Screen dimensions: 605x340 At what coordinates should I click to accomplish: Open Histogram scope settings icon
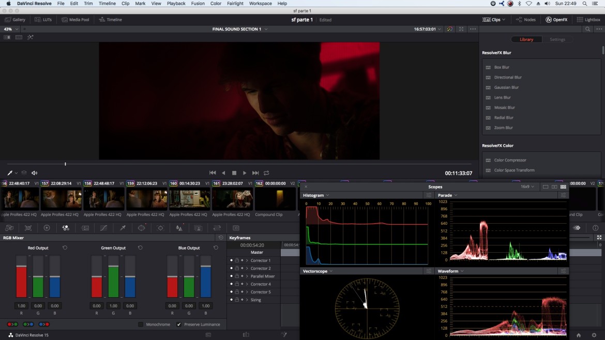pyautogui.click(x=428, y=195)
